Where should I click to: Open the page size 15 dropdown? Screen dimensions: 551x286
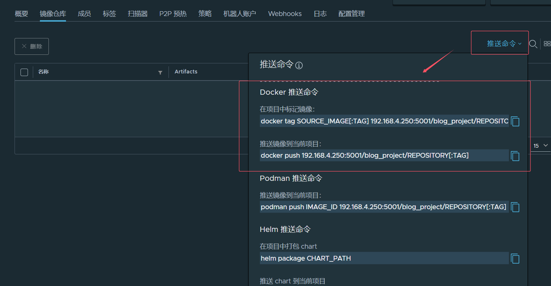click(541, 146)
